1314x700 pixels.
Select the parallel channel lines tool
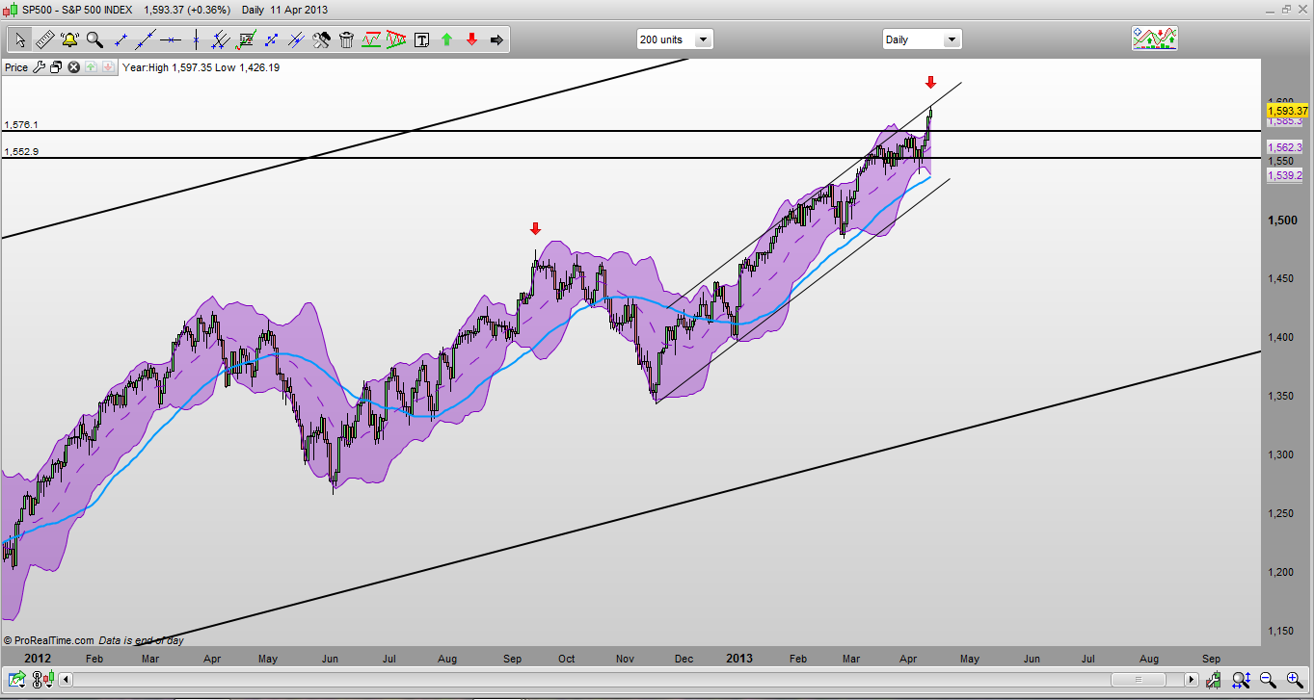(221, 39)
